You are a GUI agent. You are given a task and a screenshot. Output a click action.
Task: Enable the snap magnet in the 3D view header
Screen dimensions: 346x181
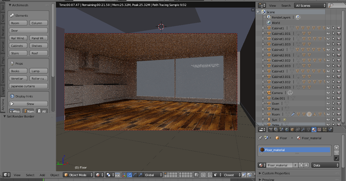click(x=210, y=175)
